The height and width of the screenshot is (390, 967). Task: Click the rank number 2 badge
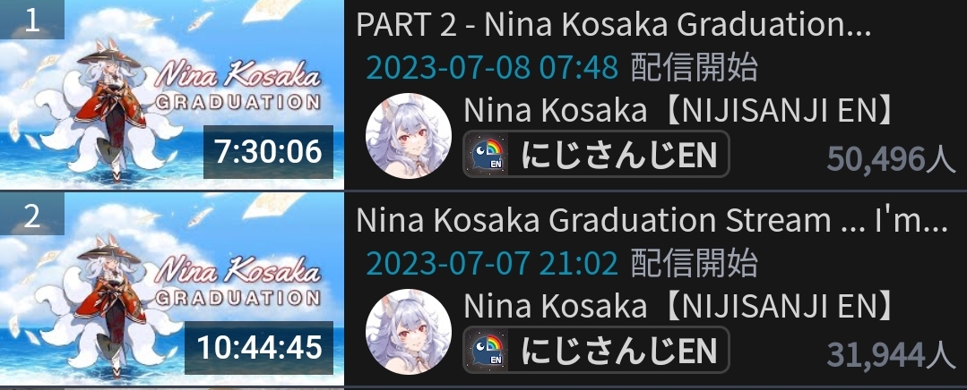(32, 215)
